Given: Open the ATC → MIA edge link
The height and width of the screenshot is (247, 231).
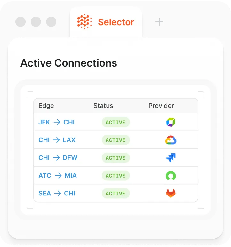Looking at the screenshot, I should [x=58, y=176].
